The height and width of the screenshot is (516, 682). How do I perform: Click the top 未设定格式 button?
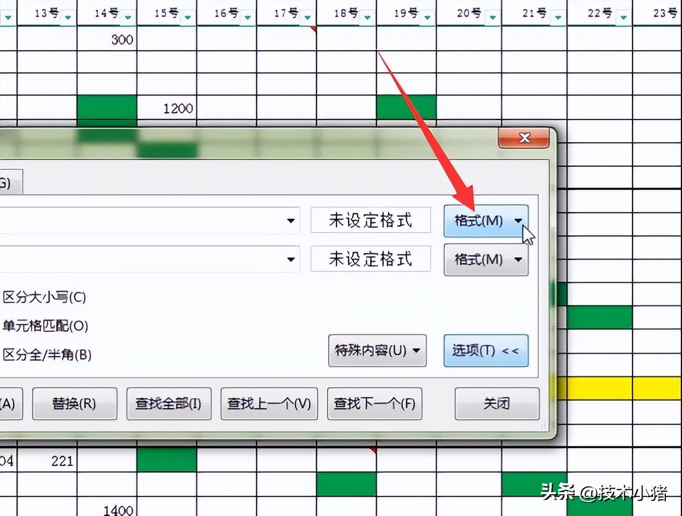pos(370,220)
